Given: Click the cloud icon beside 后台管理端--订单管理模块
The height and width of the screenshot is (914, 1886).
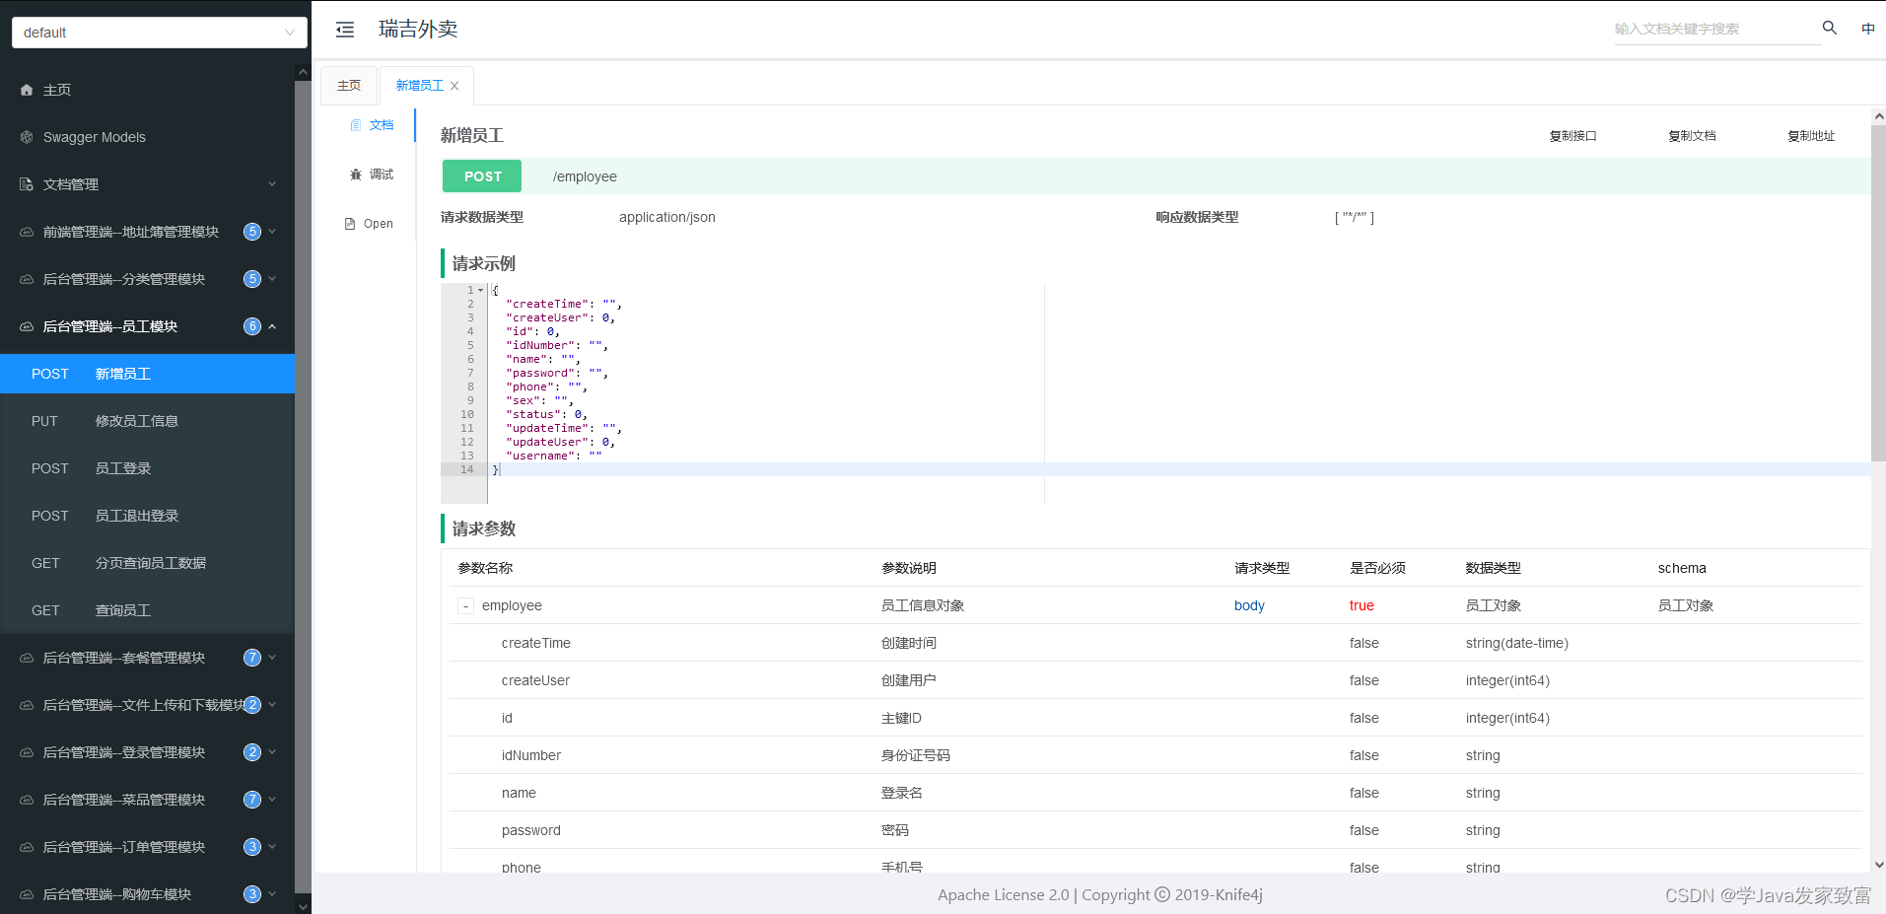Looking at the screenshot, I should [x=27, y=847].
